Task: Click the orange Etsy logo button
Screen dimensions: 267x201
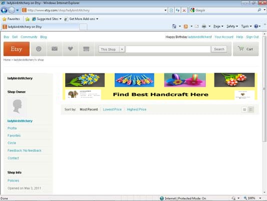Action: [x=17, y=49]
